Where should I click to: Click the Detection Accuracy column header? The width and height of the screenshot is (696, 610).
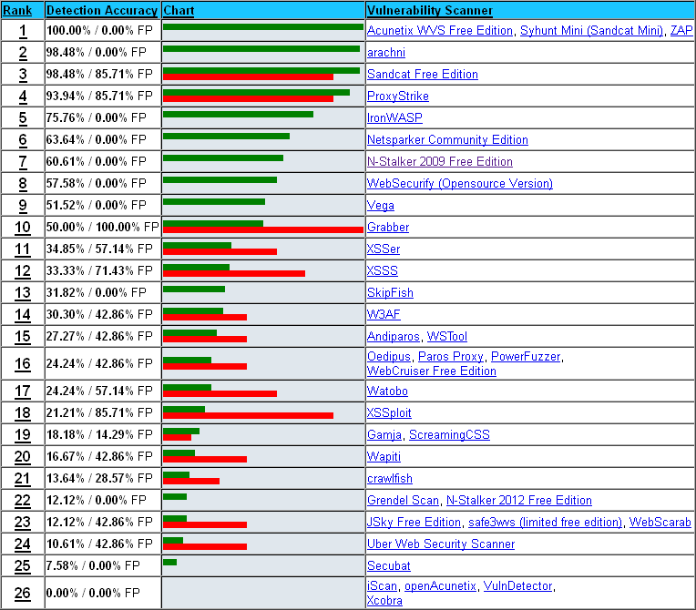point(102,10)
